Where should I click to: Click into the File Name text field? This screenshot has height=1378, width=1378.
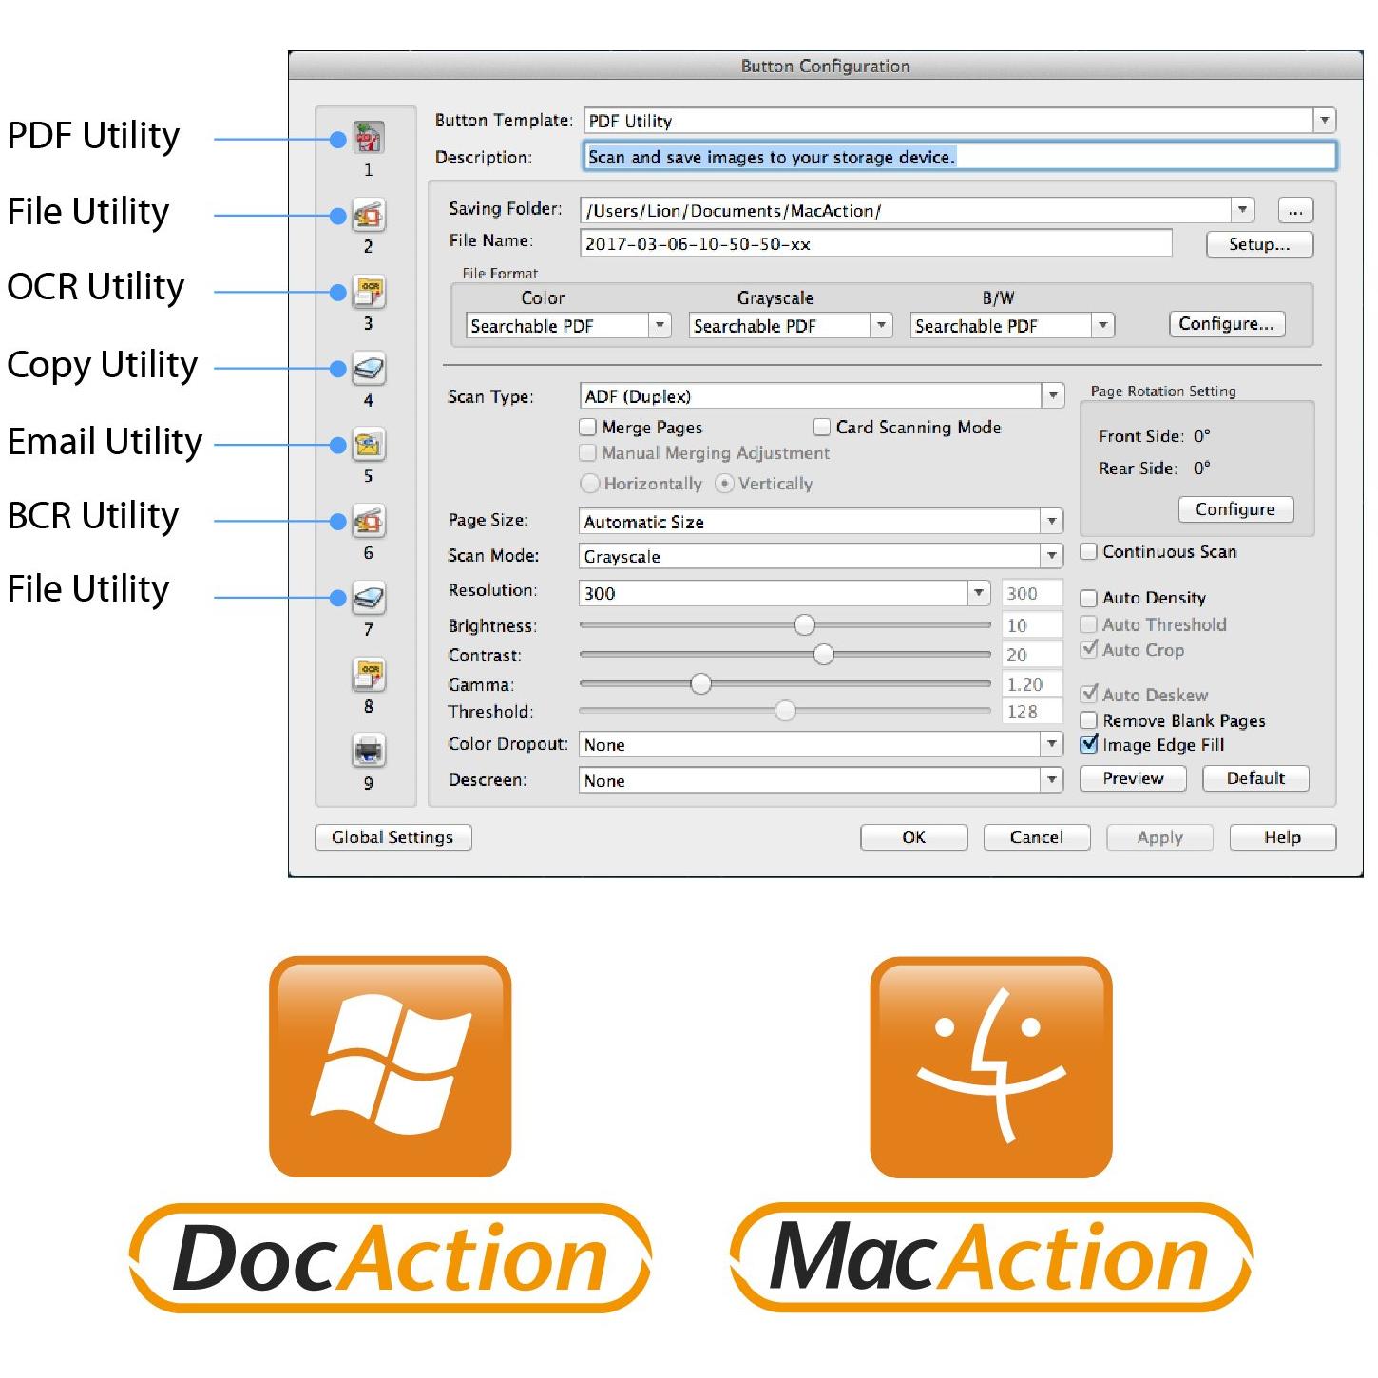coord(874,244)
